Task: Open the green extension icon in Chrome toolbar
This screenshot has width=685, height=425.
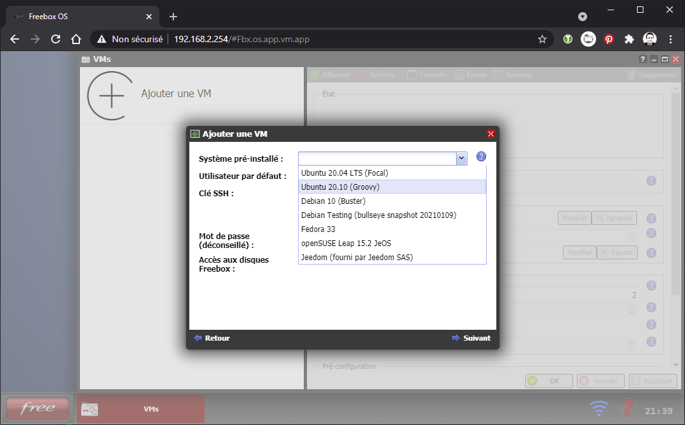Action: pos(568,39)
